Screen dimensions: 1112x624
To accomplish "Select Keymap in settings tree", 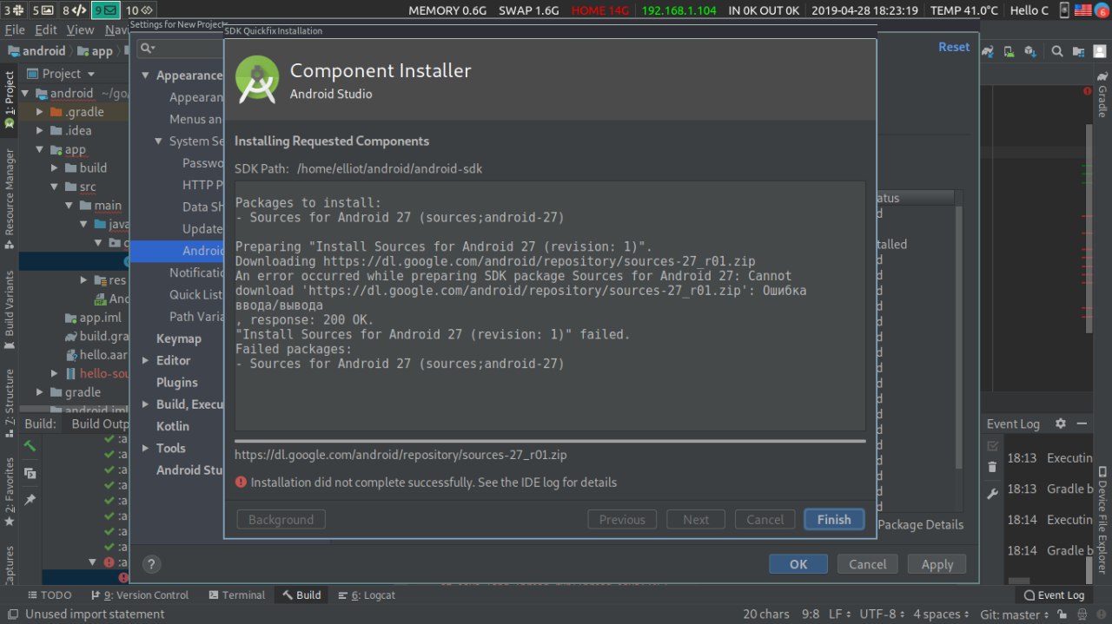I will pyautogui.click(x=178, y=338).
